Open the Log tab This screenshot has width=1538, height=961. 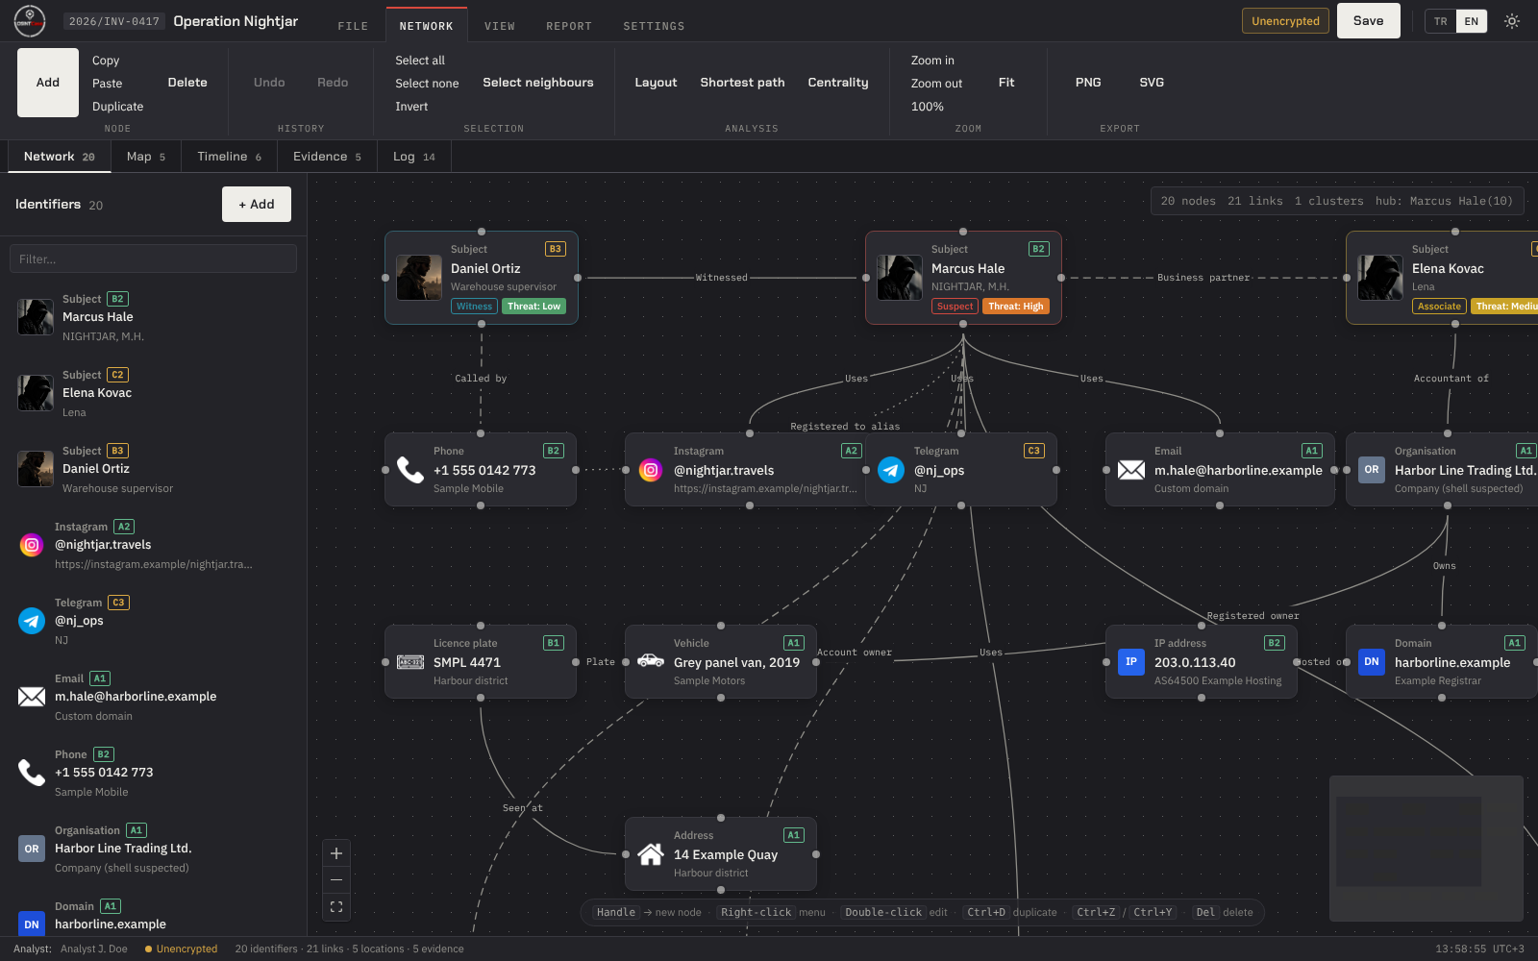(414, 157)
